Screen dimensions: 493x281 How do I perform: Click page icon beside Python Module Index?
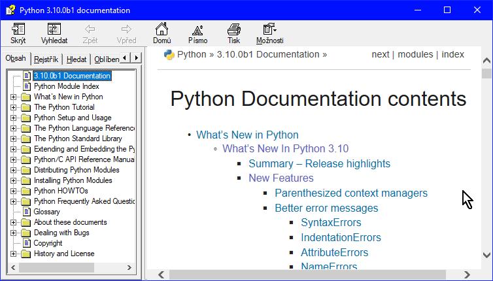[x=27, y=86]
